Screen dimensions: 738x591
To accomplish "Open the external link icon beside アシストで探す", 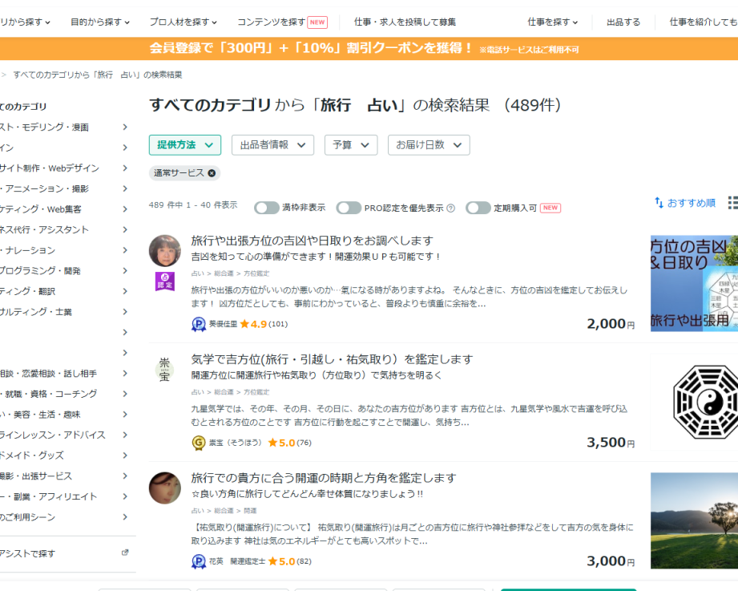I will tap(124, 553).
